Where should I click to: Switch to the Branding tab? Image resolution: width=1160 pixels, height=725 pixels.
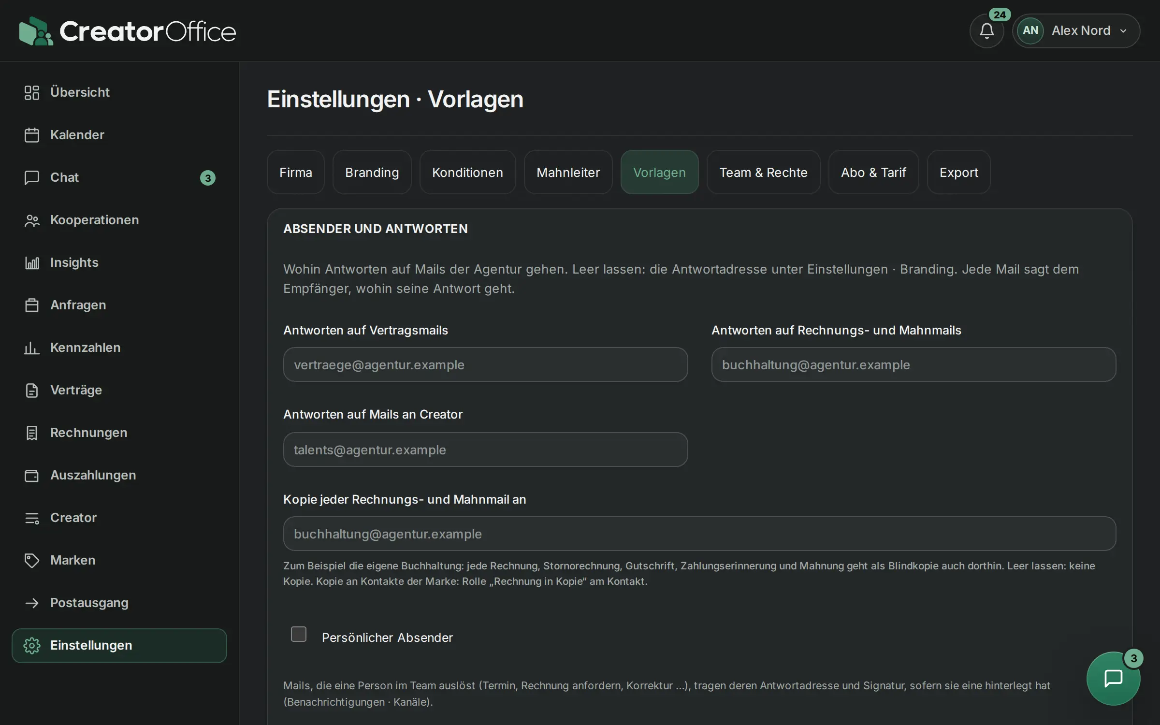(372, 172)
